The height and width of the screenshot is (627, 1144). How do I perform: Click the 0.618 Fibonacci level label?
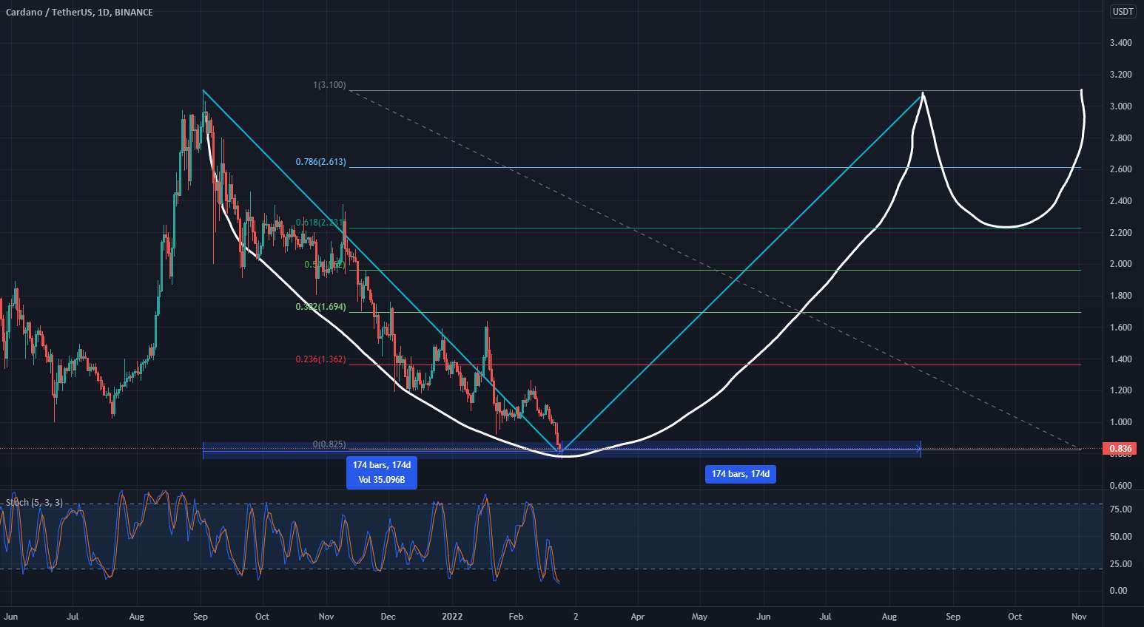click(320, 223)
